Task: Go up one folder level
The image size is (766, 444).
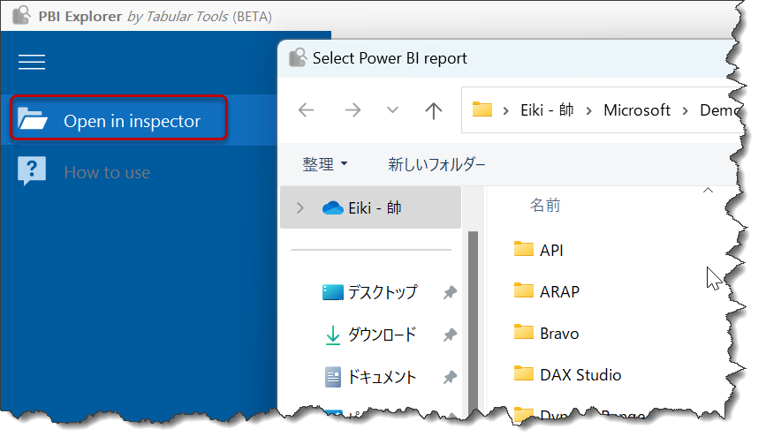Action: pos(433,110)
